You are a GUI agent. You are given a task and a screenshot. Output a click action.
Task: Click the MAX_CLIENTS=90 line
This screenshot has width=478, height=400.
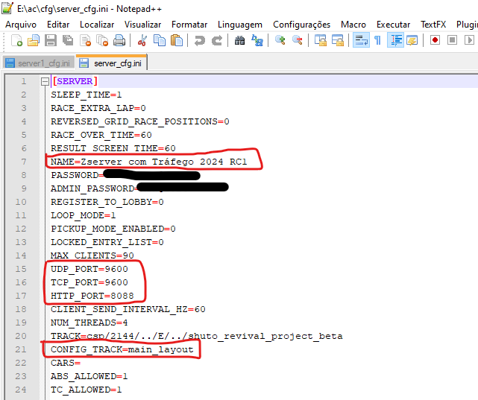pyautogui.click(x=92, y=255)
